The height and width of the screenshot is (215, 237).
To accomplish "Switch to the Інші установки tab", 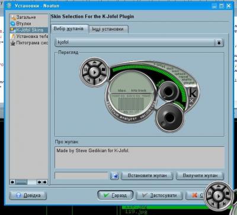I will click(108, 30).
